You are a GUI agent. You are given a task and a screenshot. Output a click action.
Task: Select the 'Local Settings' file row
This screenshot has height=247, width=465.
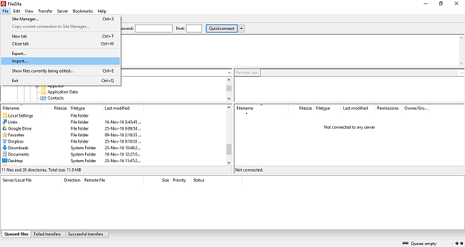[x=113, y=115]
